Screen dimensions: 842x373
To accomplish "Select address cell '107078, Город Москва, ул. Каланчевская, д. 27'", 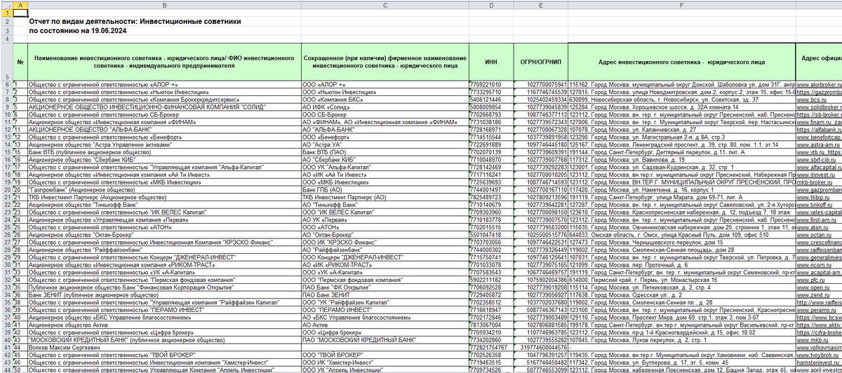I will pos(683,130).
